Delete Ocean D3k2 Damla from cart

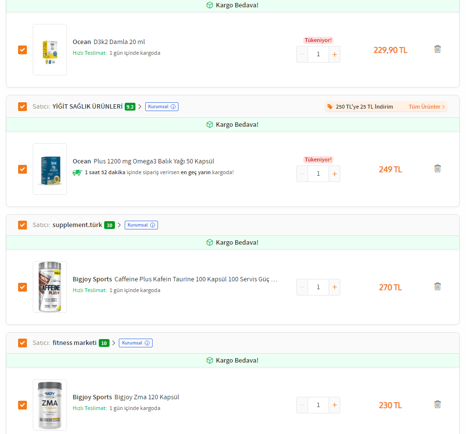click(x=437, y=49)
